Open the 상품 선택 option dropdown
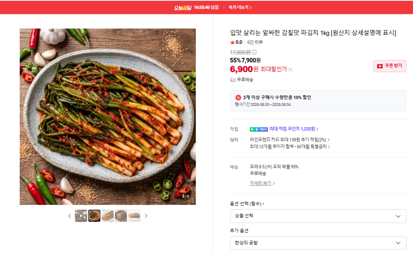413x254 pixels. [318, 216]
